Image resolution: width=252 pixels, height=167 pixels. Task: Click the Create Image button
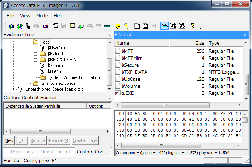click(85, 140)
